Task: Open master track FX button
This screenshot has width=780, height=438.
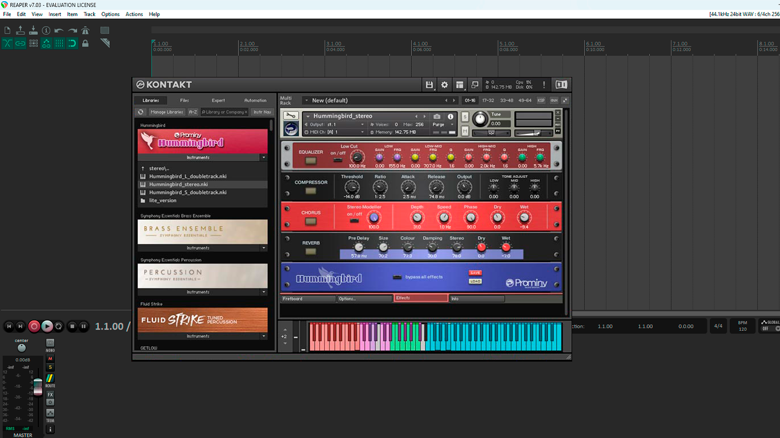Action: [50, 395]
